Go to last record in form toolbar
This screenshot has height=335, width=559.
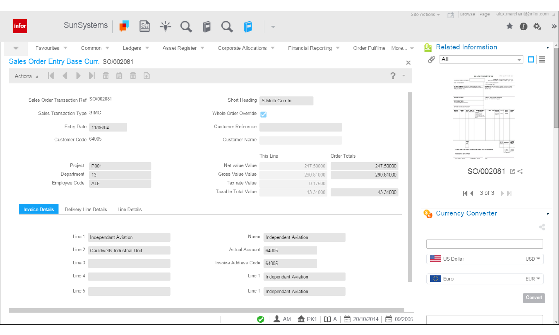tap(92, 76)
